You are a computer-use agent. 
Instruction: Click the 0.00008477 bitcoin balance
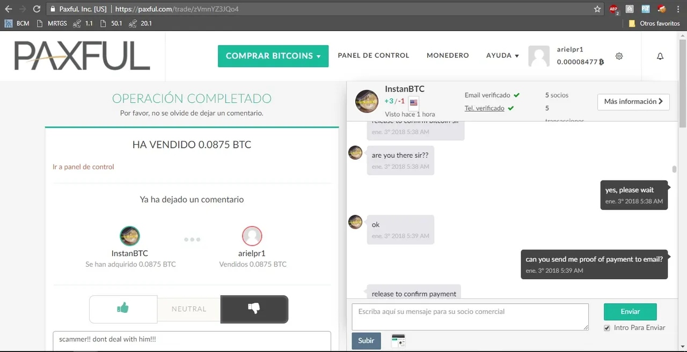coord(580,62)
